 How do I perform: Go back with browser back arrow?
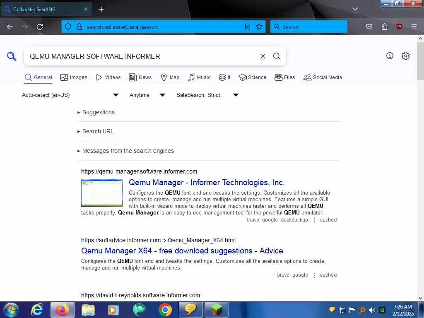click(x=10, y=27)
